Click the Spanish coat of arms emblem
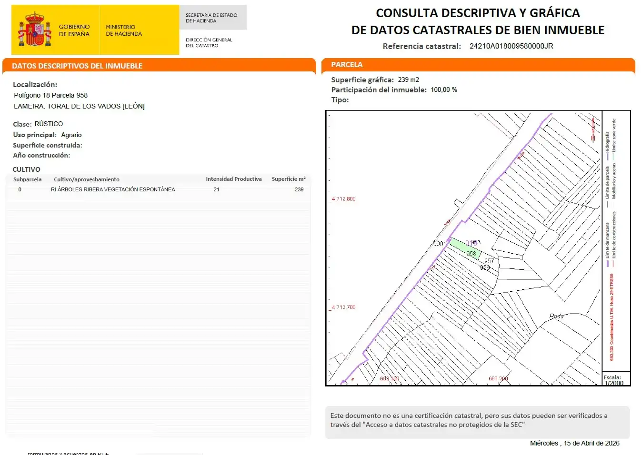The image size is (641, 455). click(34, 30)
